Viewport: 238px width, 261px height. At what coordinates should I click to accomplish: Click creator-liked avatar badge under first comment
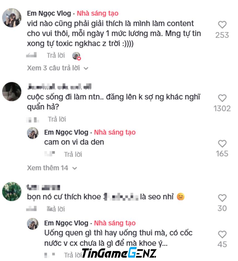click(x=76, y=56)
